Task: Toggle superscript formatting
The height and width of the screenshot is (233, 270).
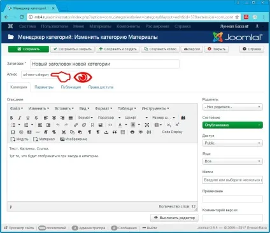Action: (x=177, y=125)
